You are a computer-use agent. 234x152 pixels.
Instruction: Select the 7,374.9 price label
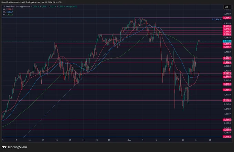[227, 77]
